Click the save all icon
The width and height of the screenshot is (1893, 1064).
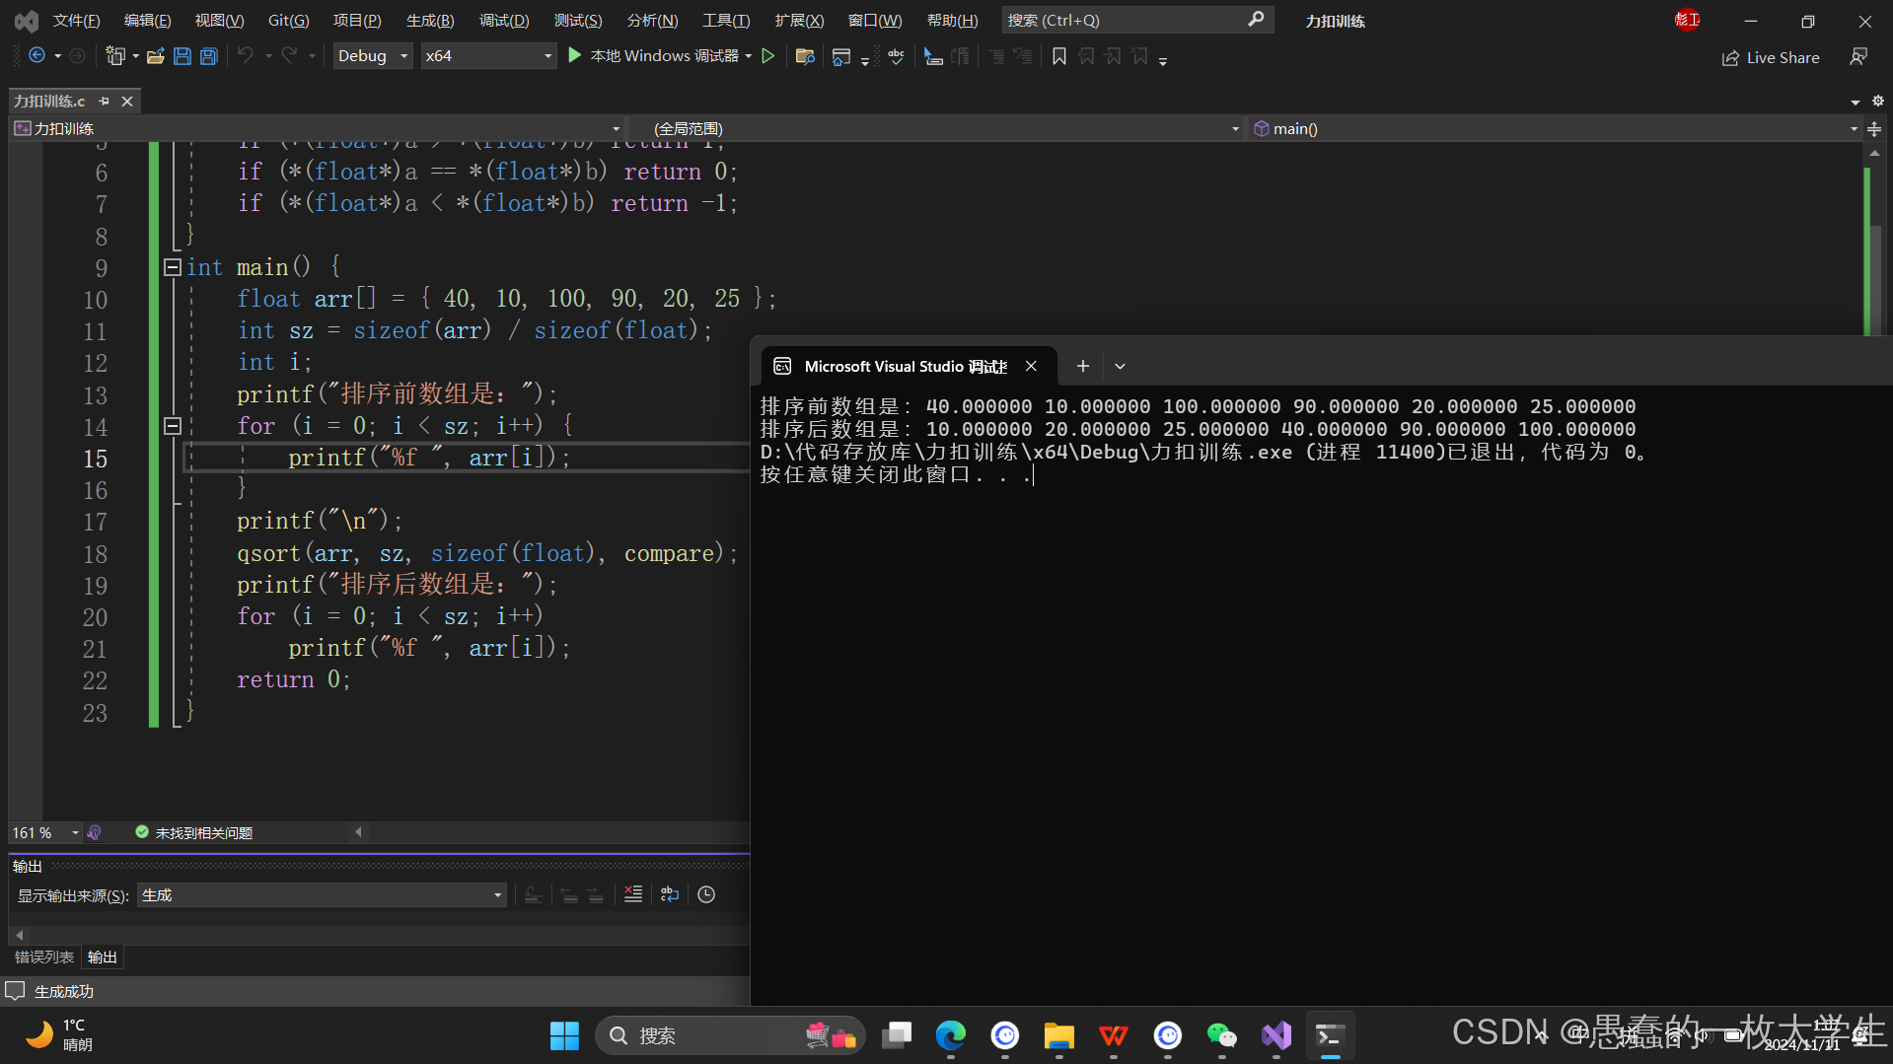click(x=209, y=56)
